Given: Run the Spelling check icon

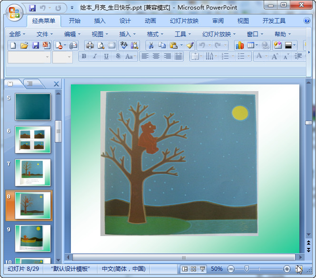Looking at the screenshot, I should click(x=124, y=45).
